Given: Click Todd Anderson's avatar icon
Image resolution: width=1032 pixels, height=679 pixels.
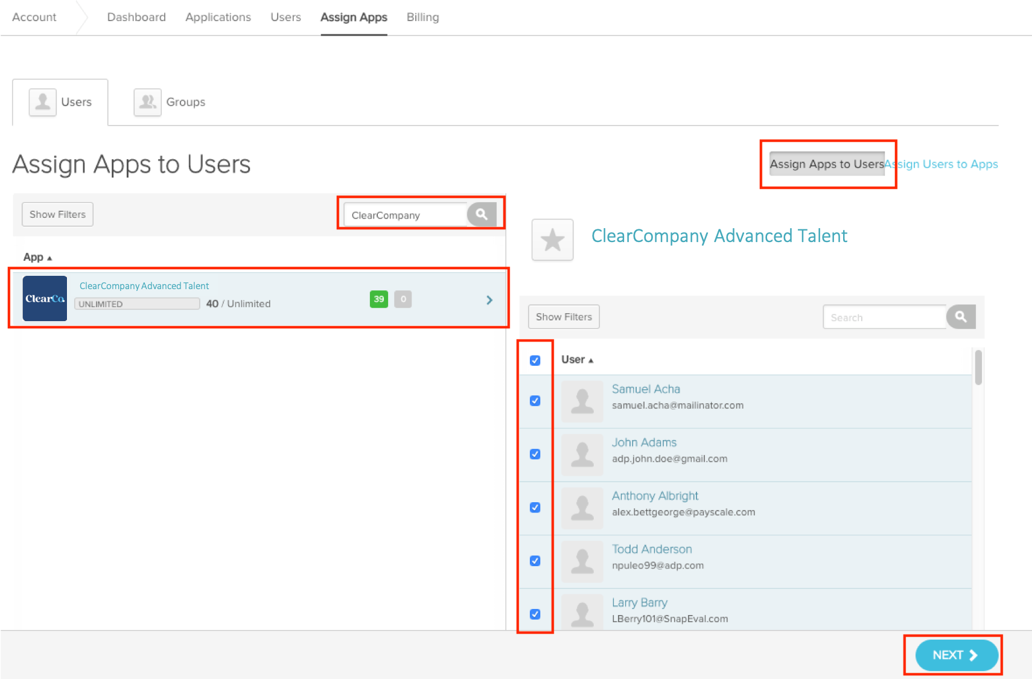Looking at the screenshot, I should click(x=582, y=561).
